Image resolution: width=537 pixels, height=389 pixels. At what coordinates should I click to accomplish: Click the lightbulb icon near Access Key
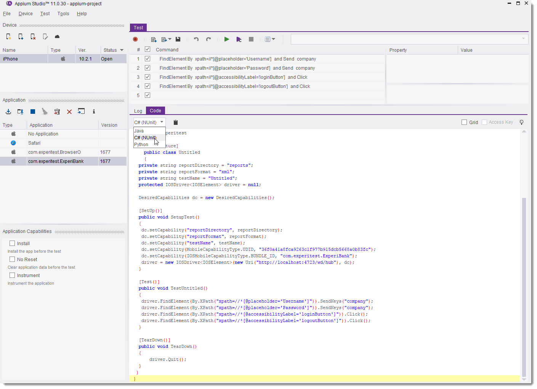click(x=522, y=122)
